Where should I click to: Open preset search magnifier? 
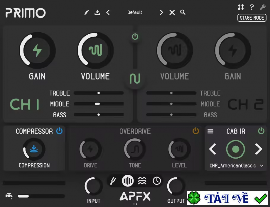tap(183, 12)
